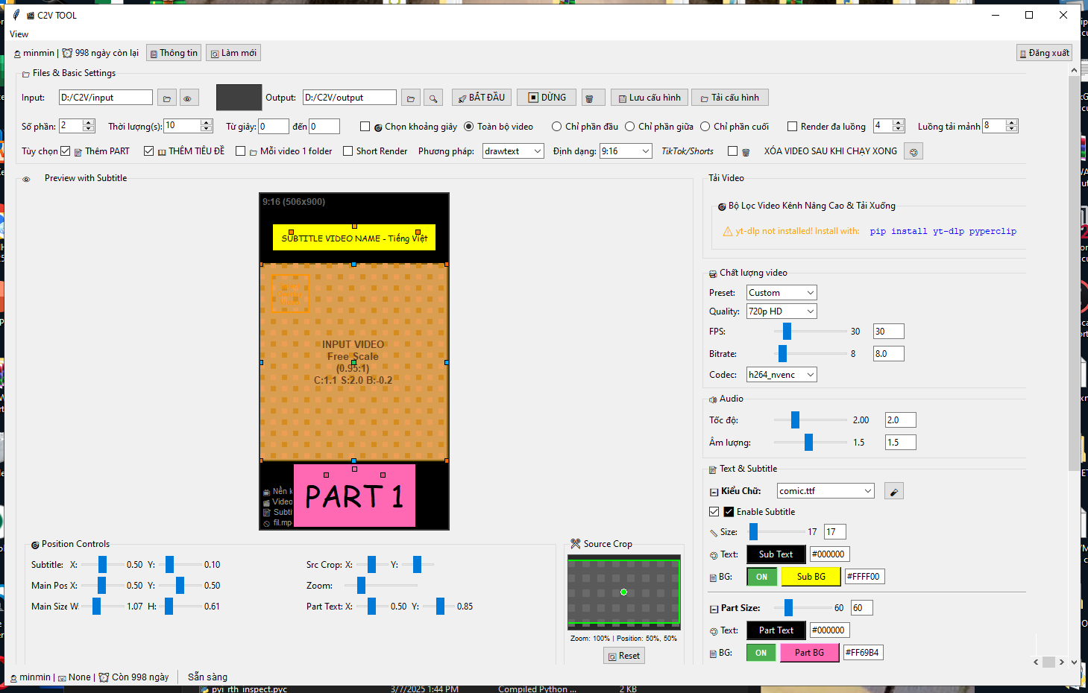Image resolution: width=1088 pixels, height=693 pixels.
Task: Open the output folder browse icon
Action: (x=410, y=98)
